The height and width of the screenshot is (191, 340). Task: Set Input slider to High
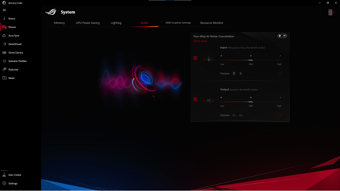point(280,56)
